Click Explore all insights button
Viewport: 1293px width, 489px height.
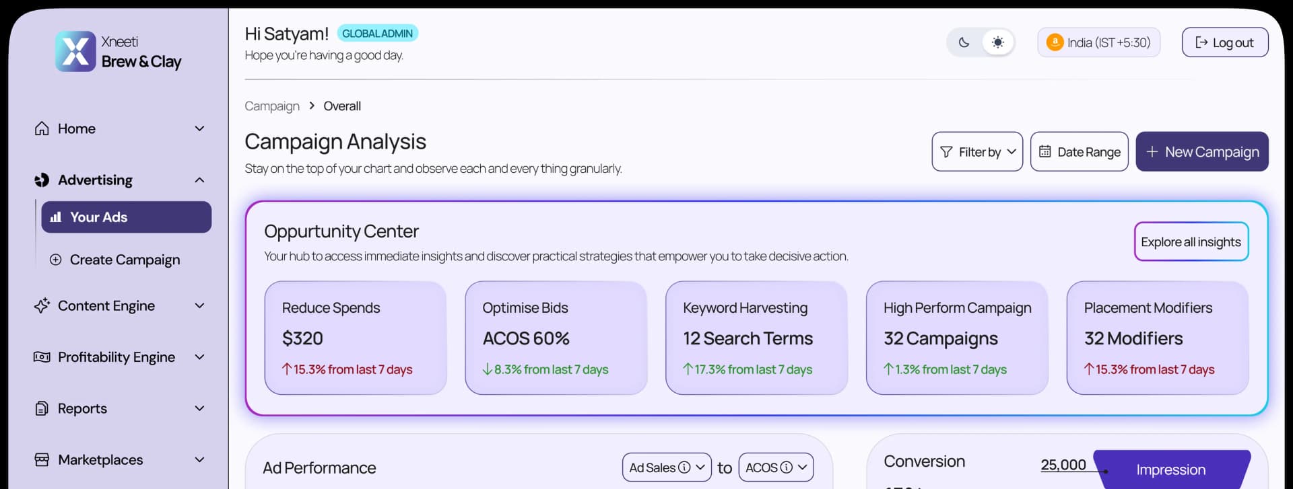1191,242
